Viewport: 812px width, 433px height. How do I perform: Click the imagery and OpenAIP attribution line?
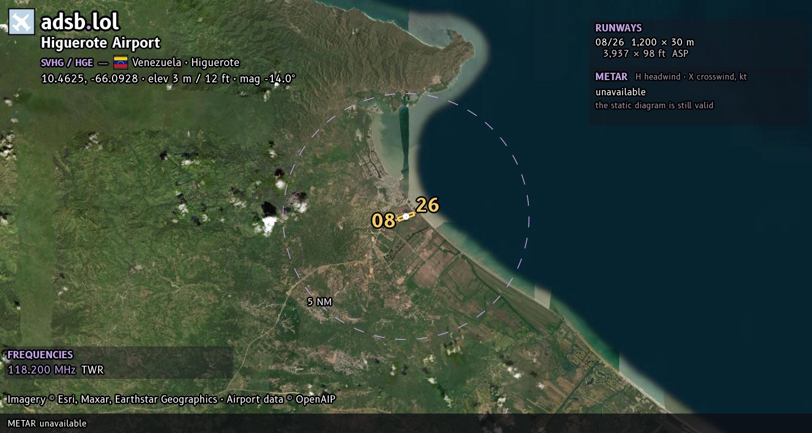coord(172,399)
